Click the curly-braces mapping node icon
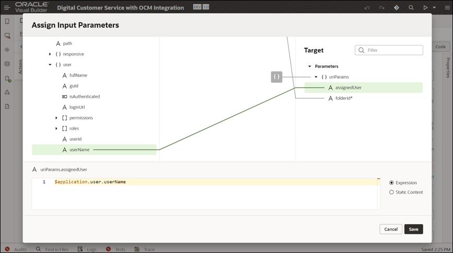This screenshot has width=453, height=253. [x=277, y=77]
